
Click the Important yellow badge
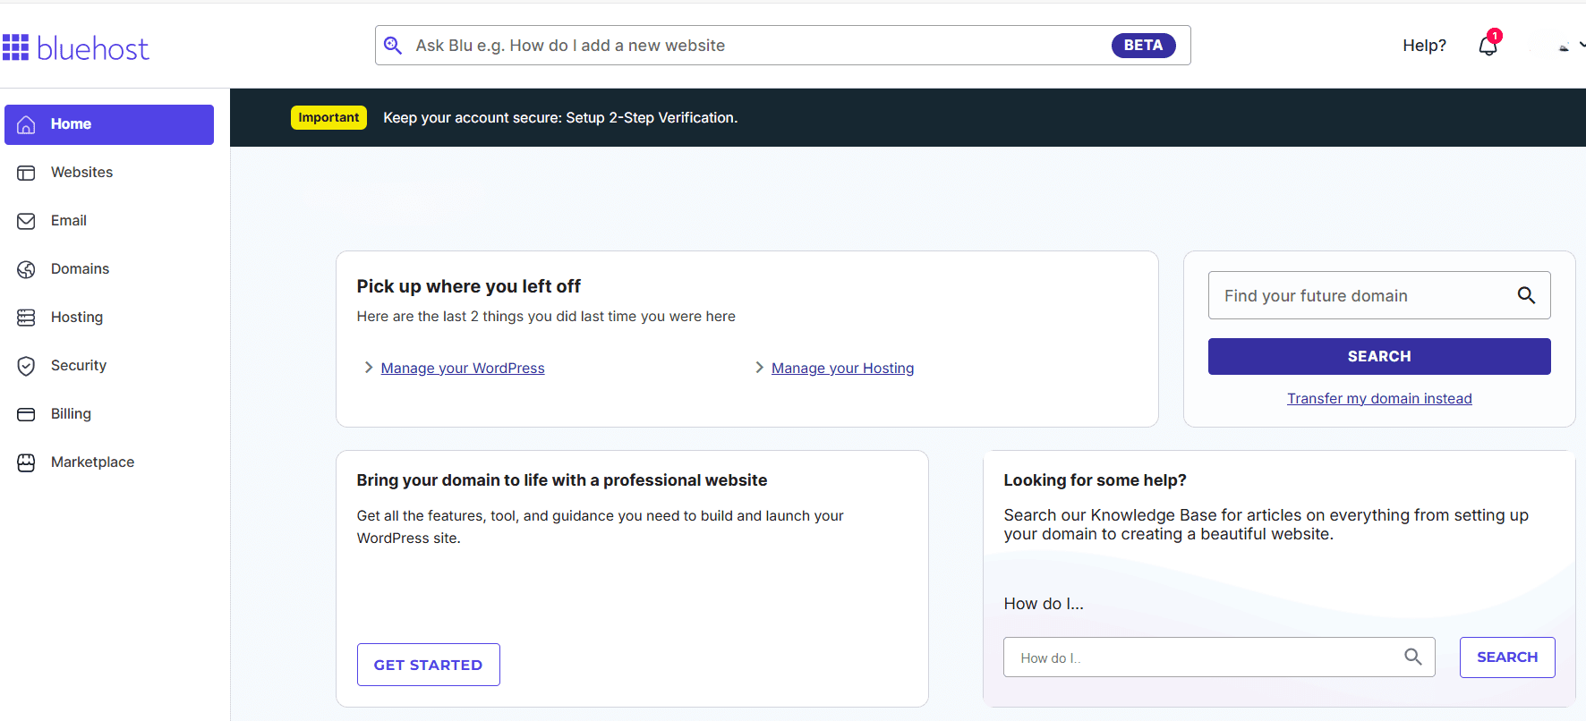[328, 118]
